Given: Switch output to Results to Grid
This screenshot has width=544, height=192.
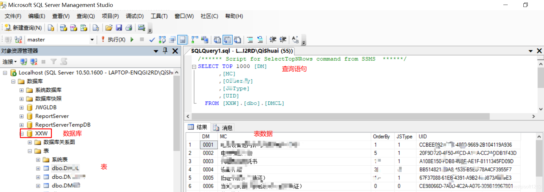Looking at the screenshot, I should (x=227, y=40).
